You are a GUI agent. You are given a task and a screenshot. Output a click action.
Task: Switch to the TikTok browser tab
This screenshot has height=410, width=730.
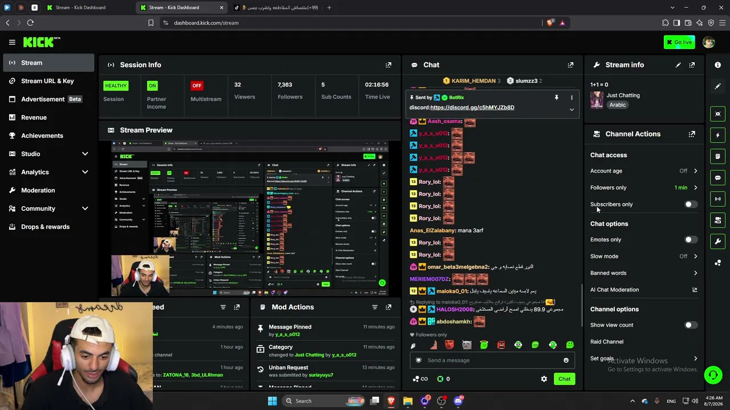(276, 7)
